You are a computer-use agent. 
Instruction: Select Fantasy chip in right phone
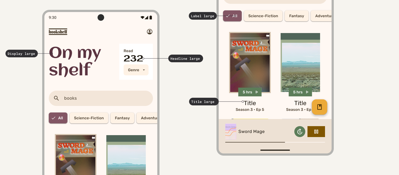[297, 16]
